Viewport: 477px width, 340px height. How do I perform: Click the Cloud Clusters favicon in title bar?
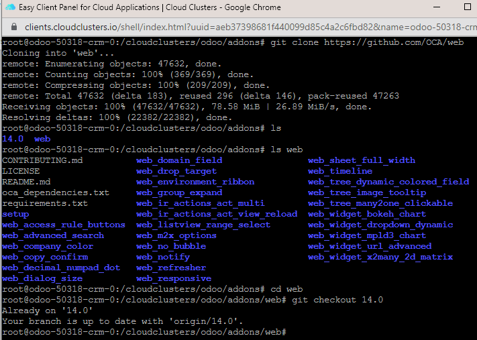click(11, 7)
